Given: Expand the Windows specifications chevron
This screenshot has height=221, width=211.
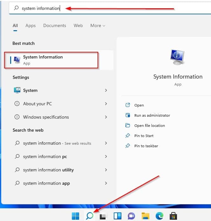Looking at the screenshot, I should tap(106, 117).
